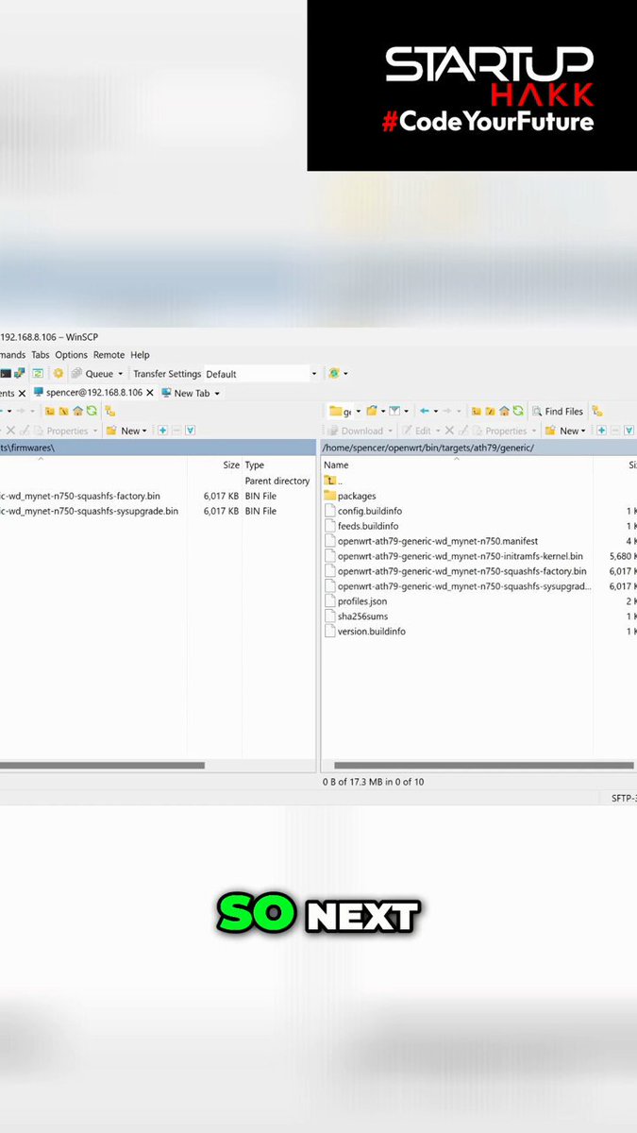This screenshot has height=1133, width=637.
Task: Open the Help menu
Action: (140, 355)
